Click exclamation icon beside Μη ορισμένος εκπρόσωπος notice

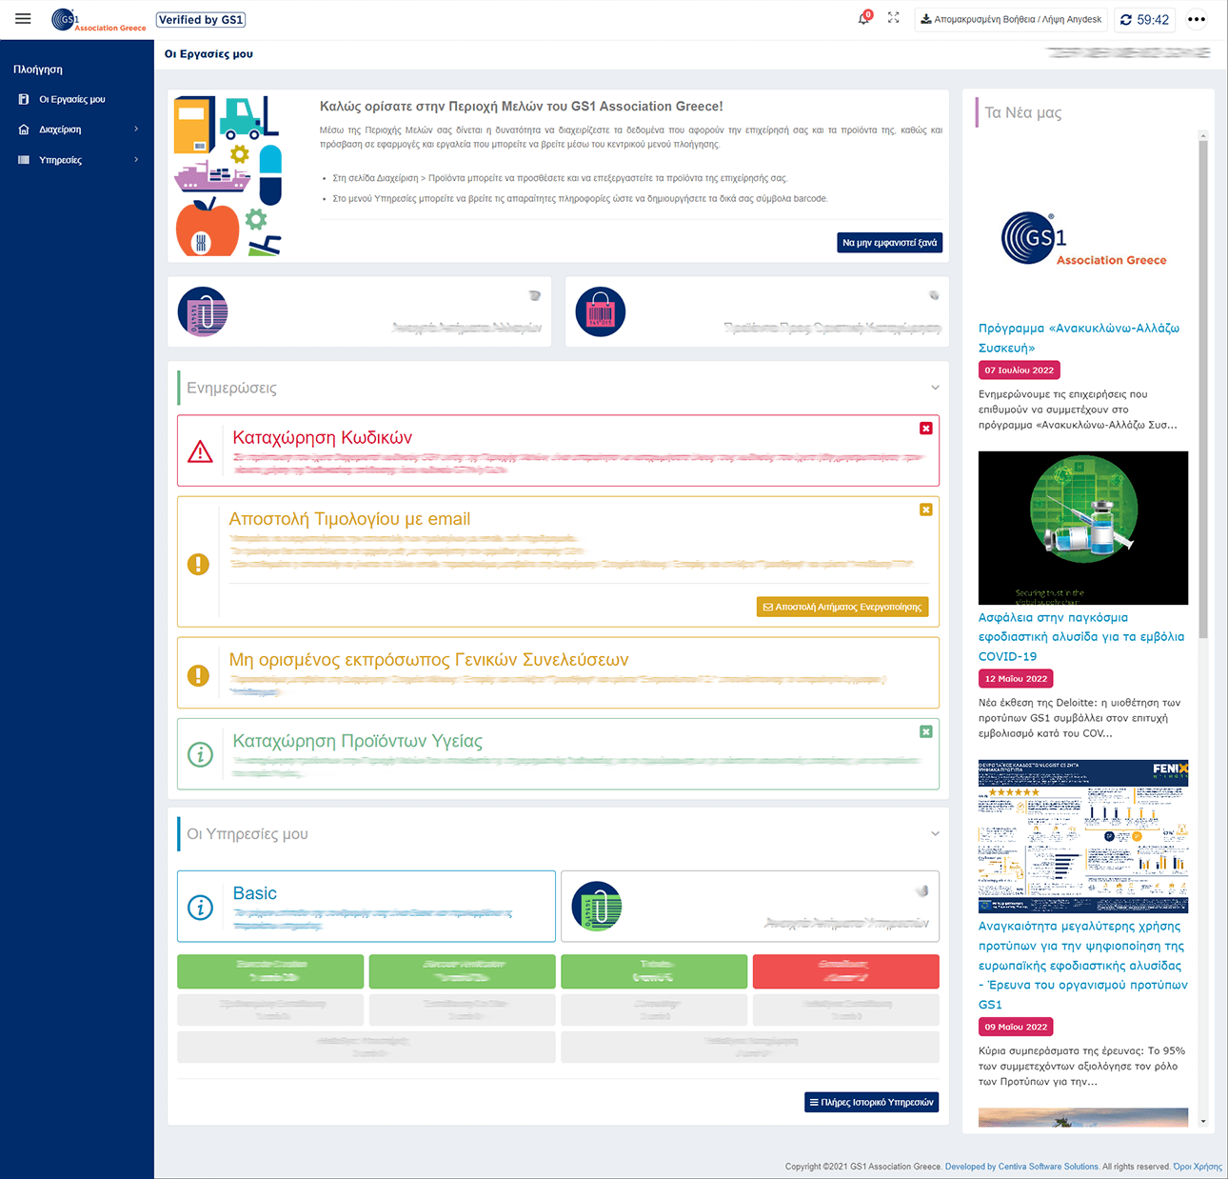click(198, 675)
